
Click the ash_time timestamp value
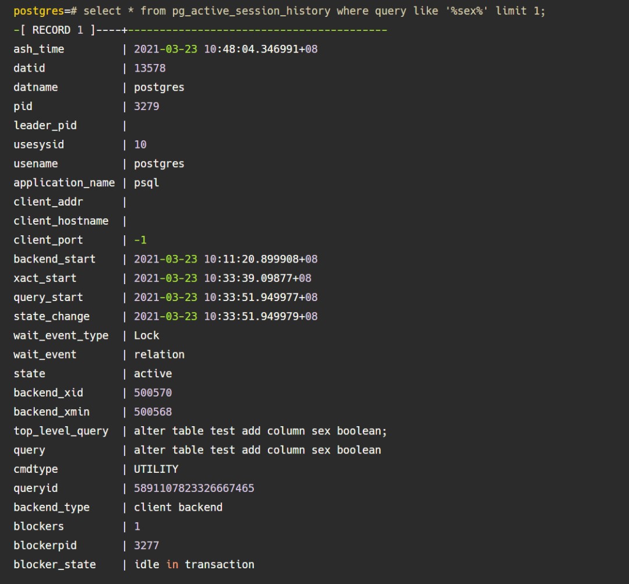[x=225, y=49]
